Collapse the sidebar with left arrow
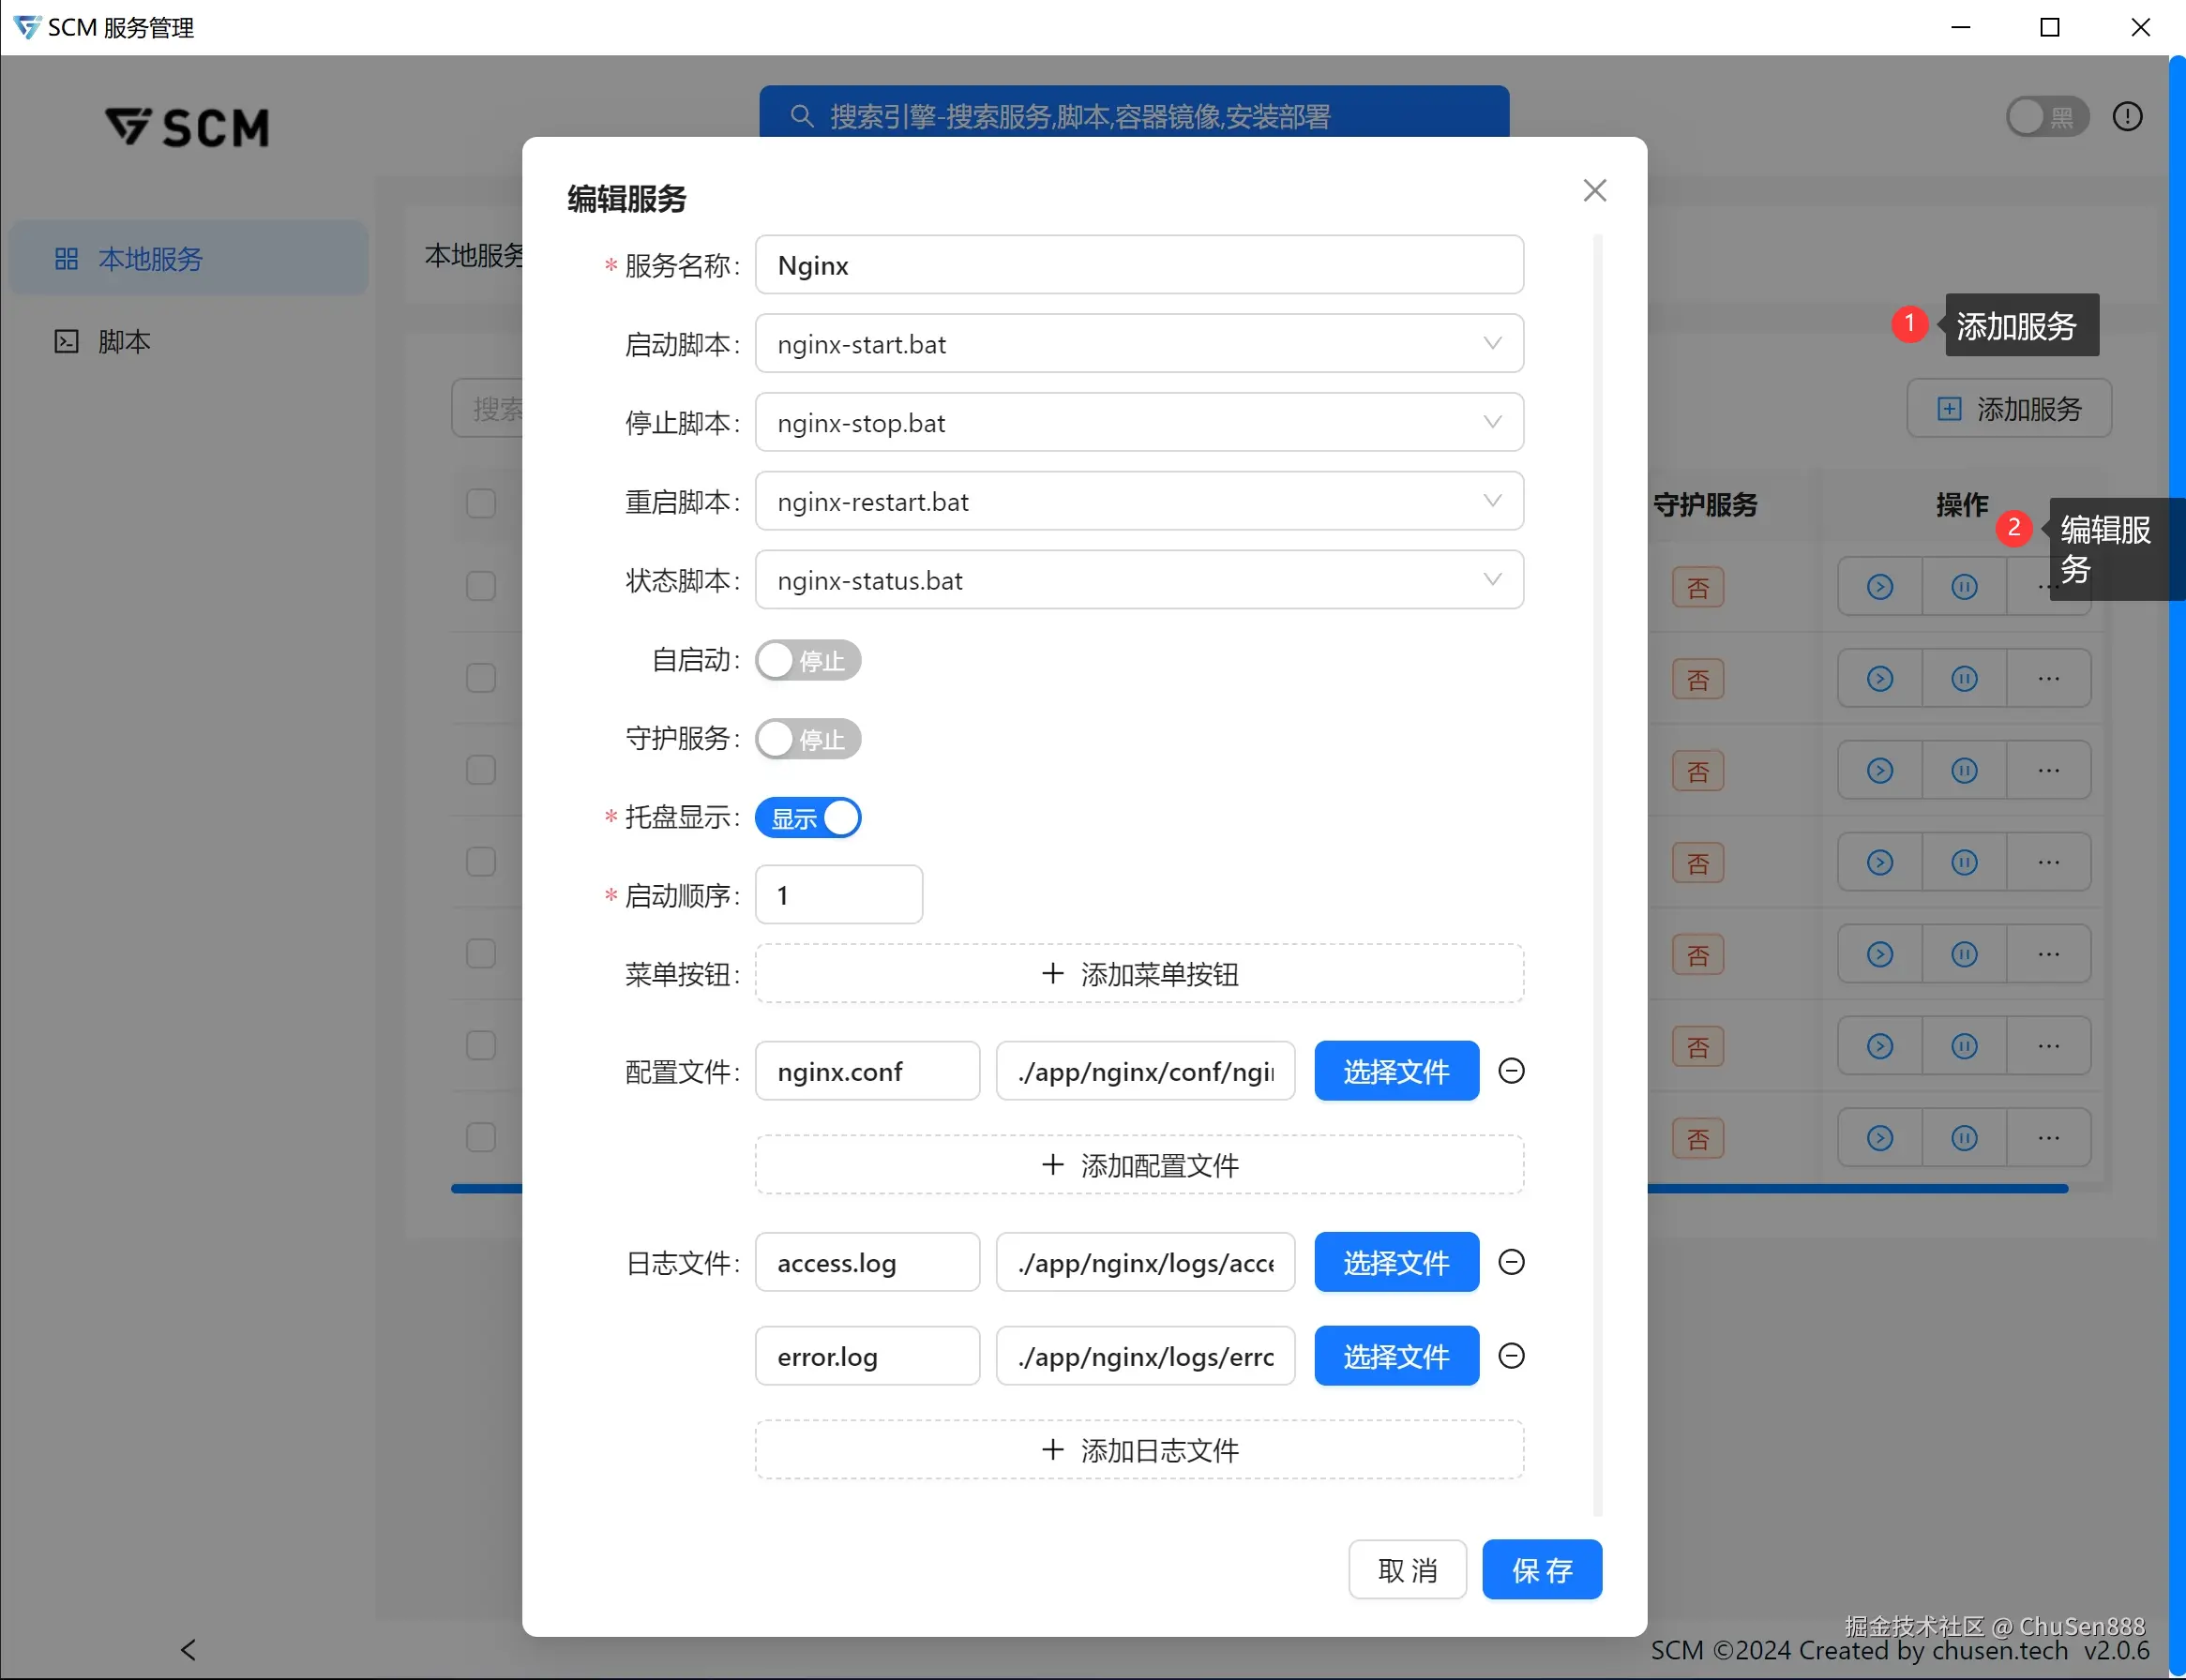The height and width of the screenshot is (1680, 2186). tap(188, 1649)
